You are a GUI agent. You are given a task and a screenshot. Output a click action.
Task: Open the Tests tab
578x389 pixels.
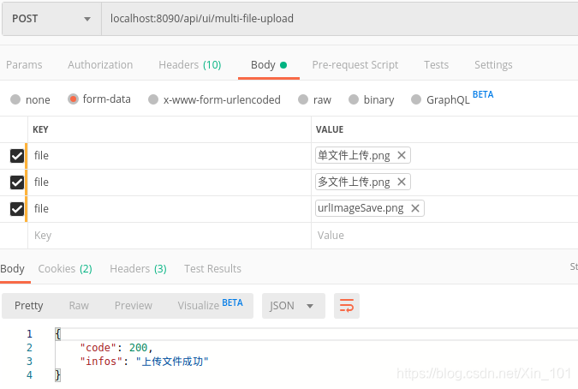436,65
